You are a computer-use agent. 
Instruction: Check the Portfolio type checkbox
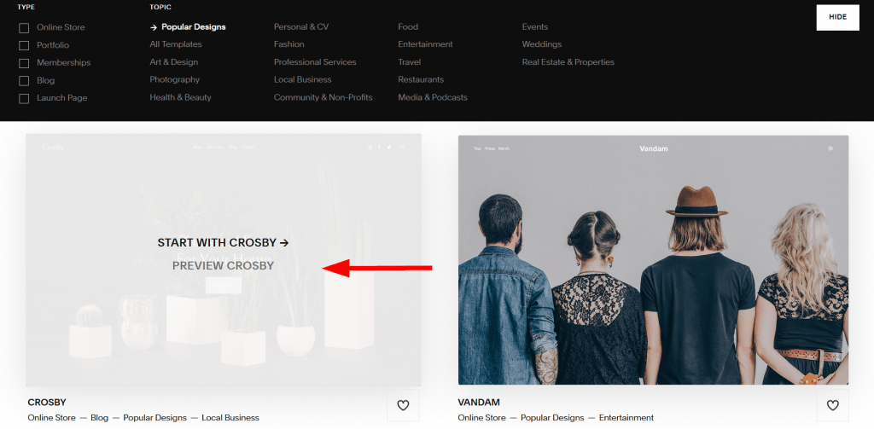[x=24, y=46]
